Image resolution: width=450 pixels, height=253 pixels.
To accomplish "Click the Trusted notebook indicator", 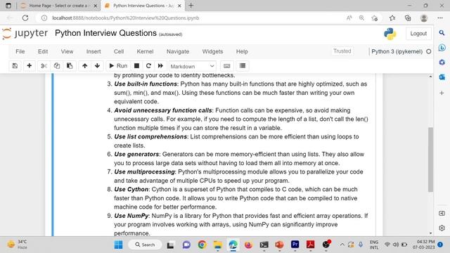I will [342, 51].
